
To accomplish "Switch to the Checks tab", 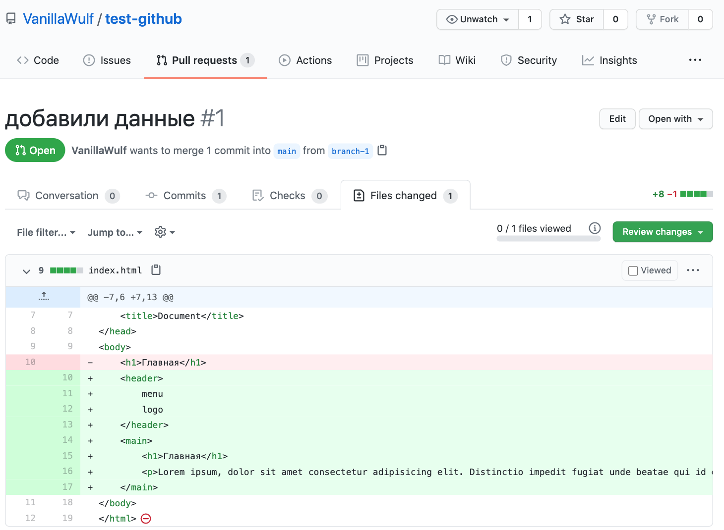I will point(289,196).
